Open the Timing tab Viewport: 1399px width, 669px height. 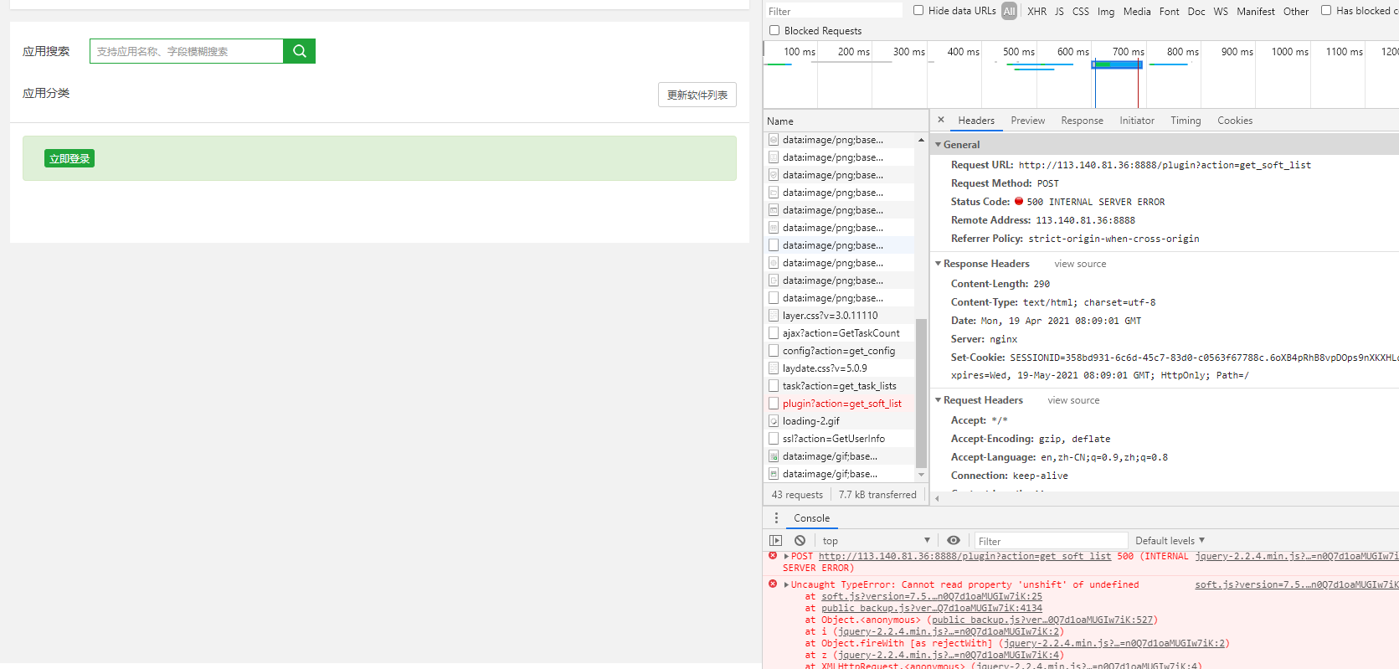tap(1186, 121)
